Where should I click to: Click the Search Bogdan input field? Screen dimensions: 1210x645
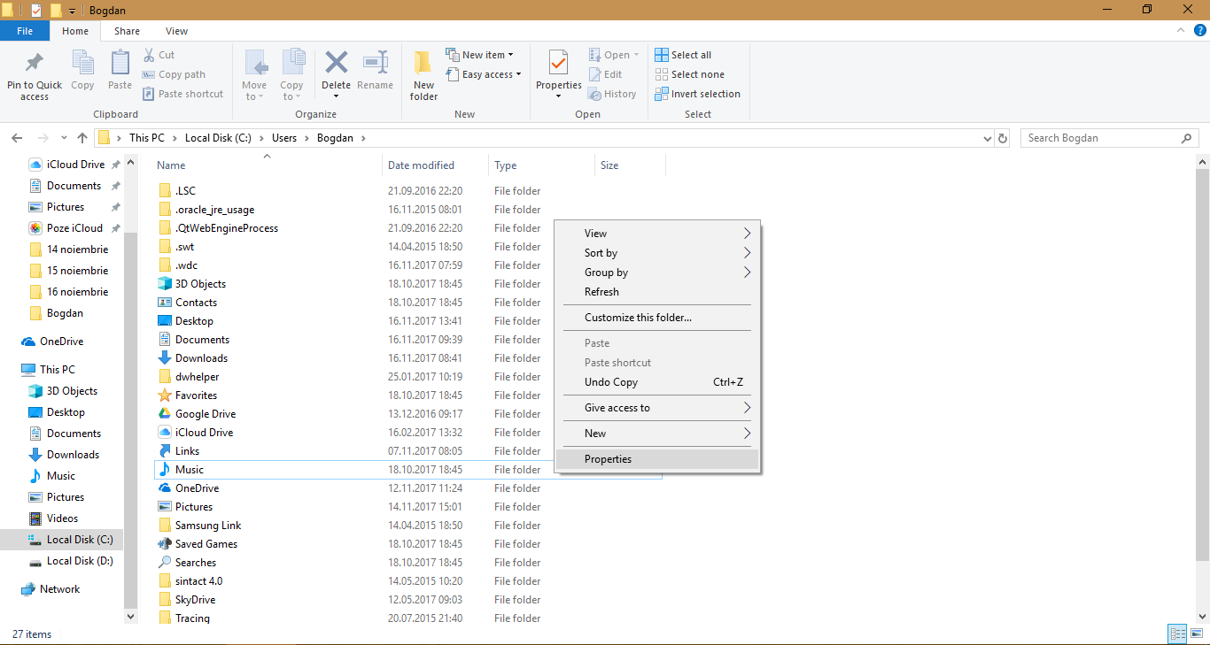tap(1098, 138)
